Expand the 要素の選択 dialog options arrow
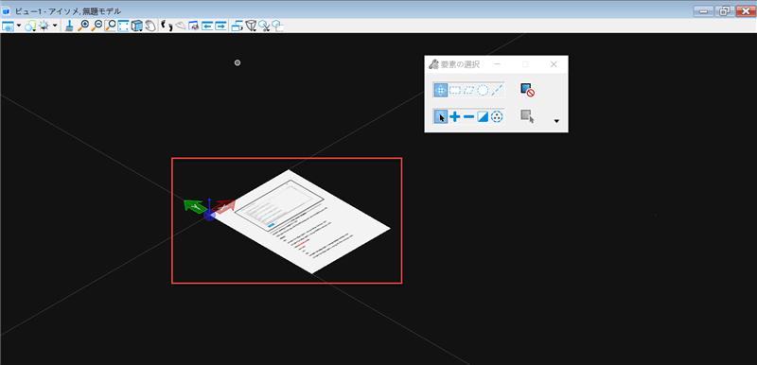Viewport: 757px width, 365px height. 556,121
